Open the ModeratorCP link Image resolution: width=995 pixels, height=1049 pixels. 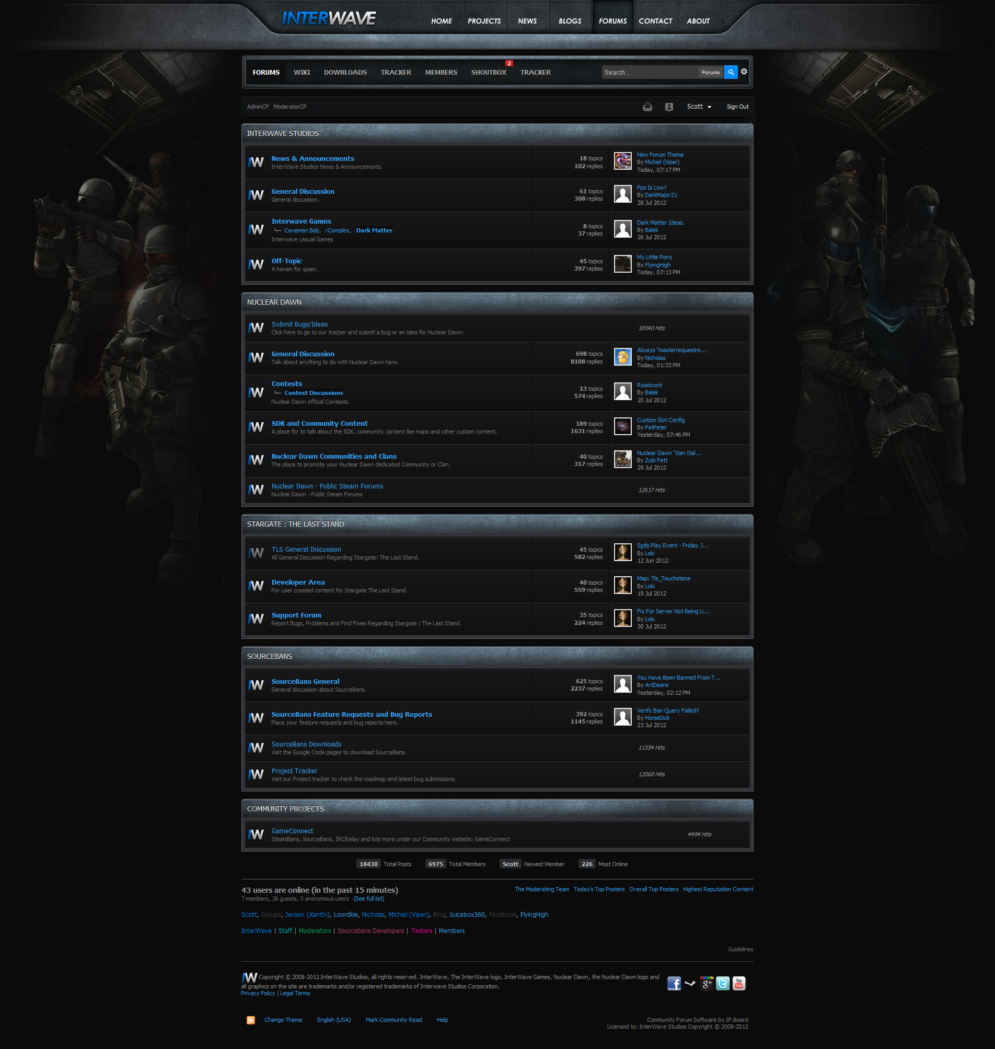[x=290, y=107]
